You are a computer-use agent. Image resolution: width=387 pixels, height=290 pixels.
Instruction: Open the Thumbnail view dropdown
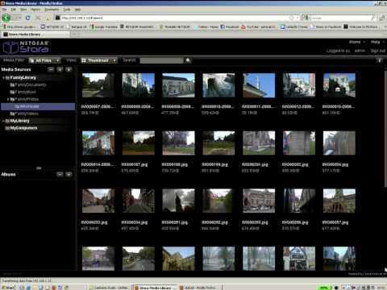(x=99, y=60)
